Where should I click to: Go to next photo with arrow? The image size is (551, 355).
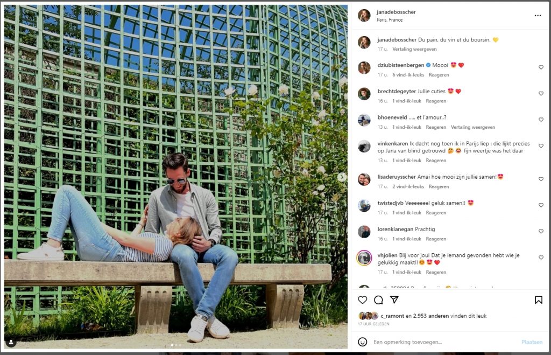point(342,177)
